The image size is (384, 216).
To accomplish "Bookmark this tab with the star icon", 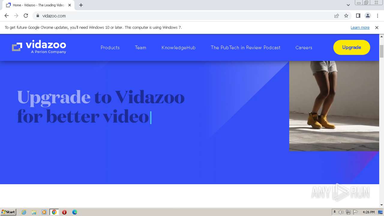I will pyautogui.click(x=346, y=16).
